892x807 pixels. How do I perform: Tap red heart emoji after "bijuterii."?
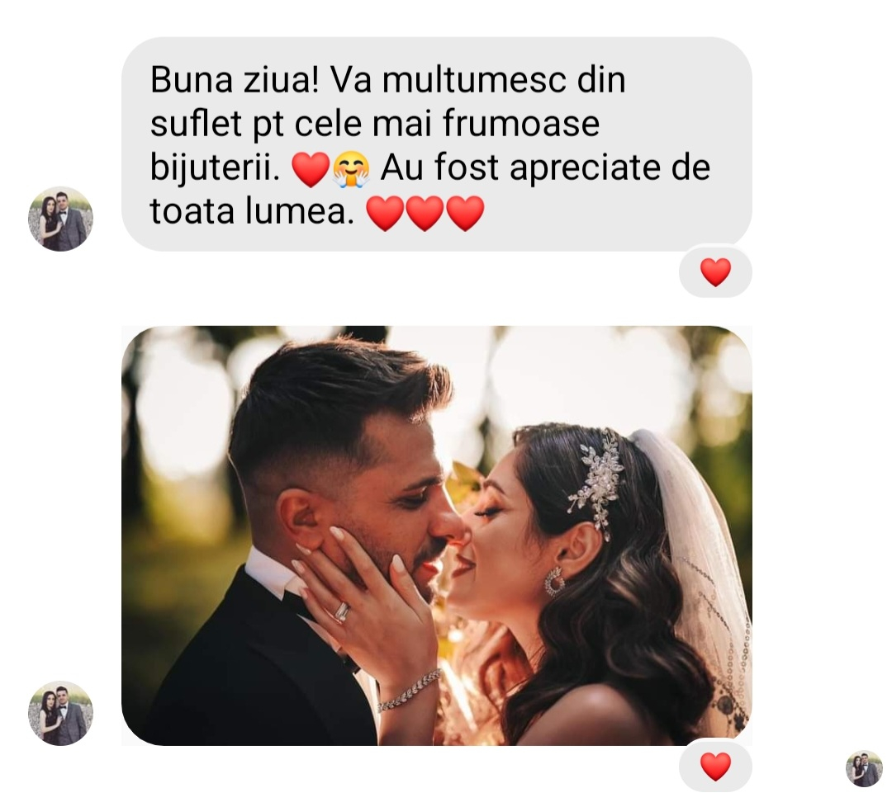(x=311, y=169)
